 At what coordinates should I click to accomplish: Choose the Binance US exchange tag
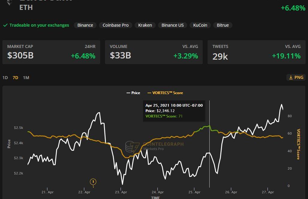[172, 25]
